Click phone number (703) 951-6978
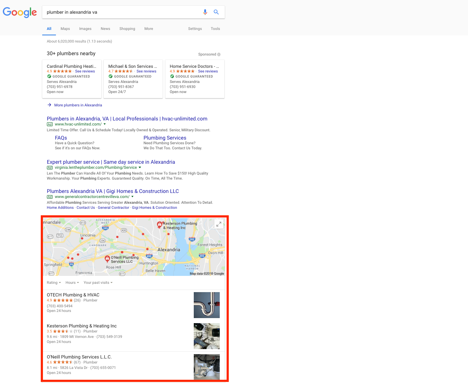Screen dimensions: 468x383 pos(60,87)
